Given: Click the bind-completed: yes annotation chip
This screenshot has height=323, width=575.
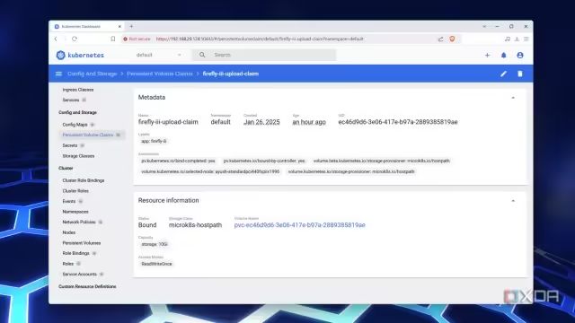Looking at the screenshot, I should coord(178,161).
